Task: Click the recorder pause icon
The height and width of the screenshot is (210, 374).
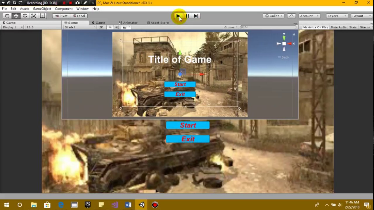Action: coord(64,3)
